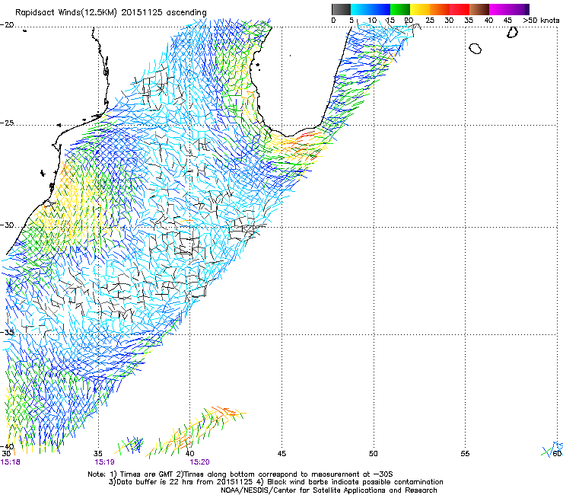Click the "NOAA/NESDIS/Center for Satellite Applications and Research" credit
Viewport: 563px width, 495px height.
point(329,490)
